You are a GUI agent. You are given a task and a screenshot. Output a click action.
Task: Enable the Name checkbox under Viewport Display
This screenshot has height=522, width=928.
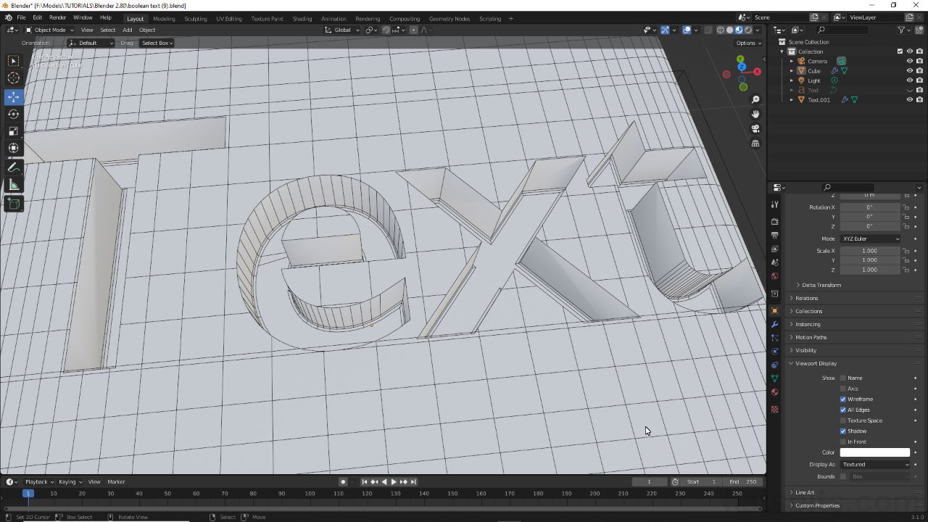click(842, 378)
